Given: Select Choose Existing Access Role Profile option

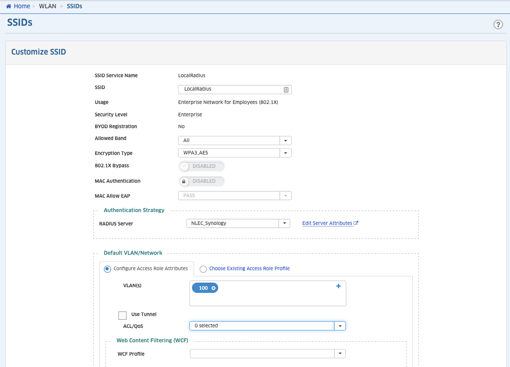Looking at the screenshot, I should [203, 269].
